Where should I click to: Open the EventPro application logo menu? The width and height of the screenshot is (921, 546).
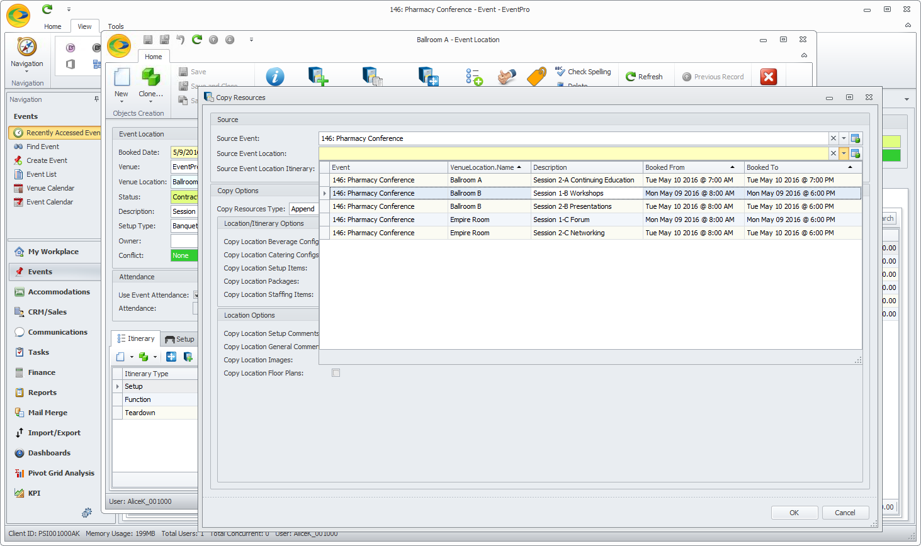point(18,15)
